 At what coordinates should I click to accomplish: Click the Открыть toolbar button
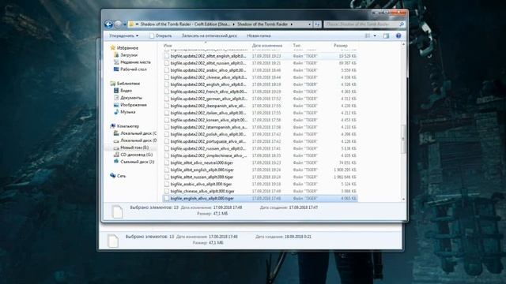pos(160,35)
